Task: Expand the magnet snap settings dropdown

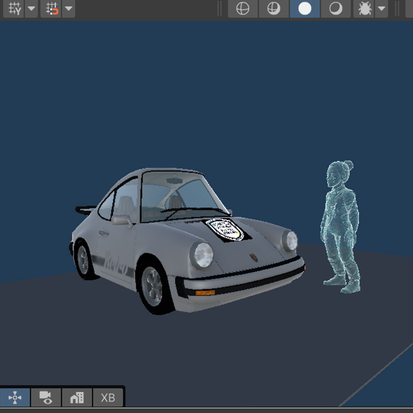Action: pyautogui.click(x=68, y=8)
